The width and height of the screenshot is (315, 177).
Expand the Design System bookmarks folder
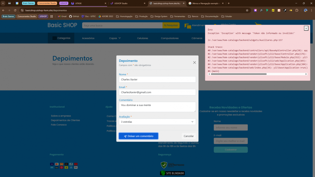pyautogui.click(x=159, y=16)
